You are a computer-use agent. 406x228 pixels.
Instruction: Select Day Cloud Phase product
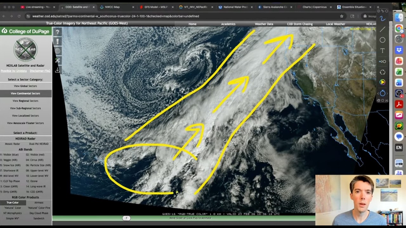tap(39, 213)
